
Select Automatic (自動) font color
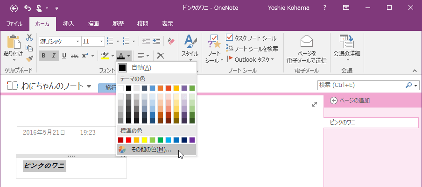point(156,68)
